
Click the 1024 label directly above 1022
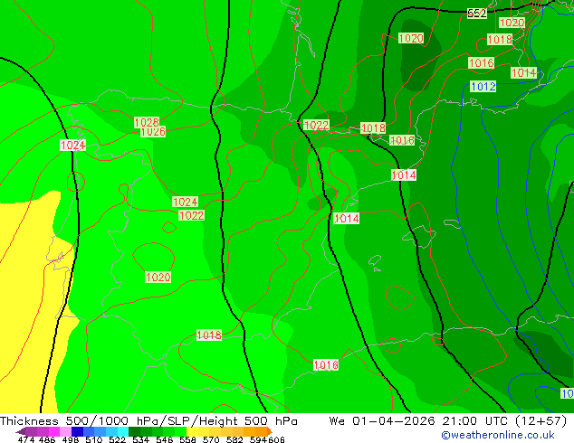pos(186,202)
